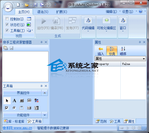This screenshot has height=133, width=149.
Task: Click the 插入 yellow arrow icon
Action: 101,49
